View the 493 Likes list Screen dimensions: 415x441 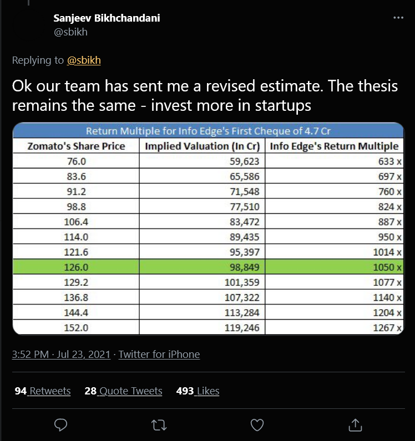point(198,391)
